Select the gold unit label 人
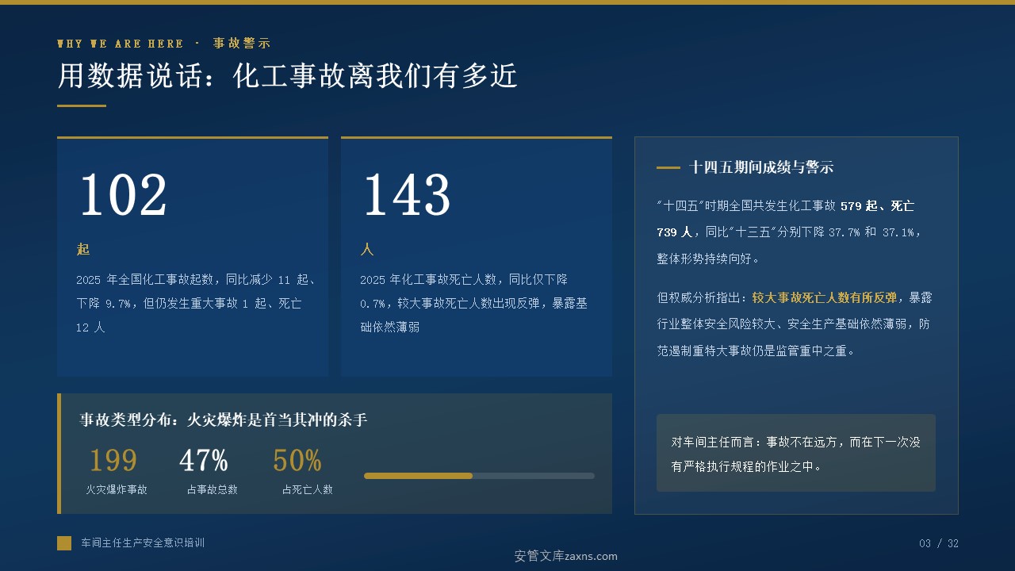Viewport: 1015px width, 571px height. click(367, 249)
